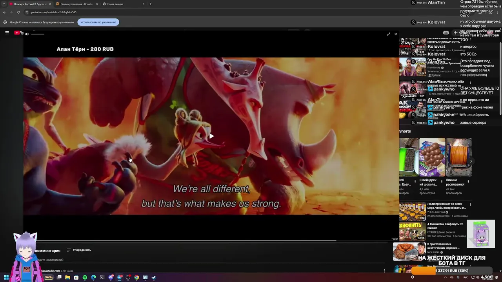Adjust the video volume slider

pos(38,34)
